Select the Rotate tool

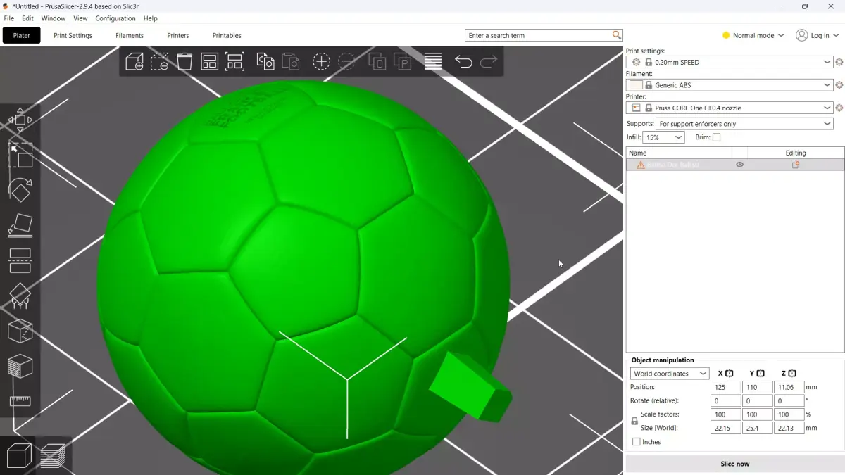pyautogui.click(x=20, y=190)
